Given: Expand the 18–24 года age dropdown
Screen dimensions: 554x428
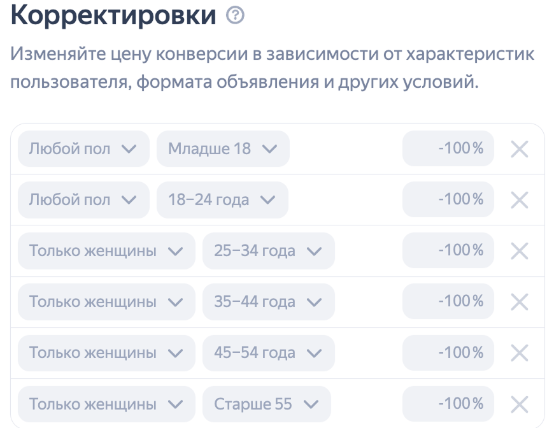Looking at the screenshot, I should pyautogui.click(x=222, y=200).
